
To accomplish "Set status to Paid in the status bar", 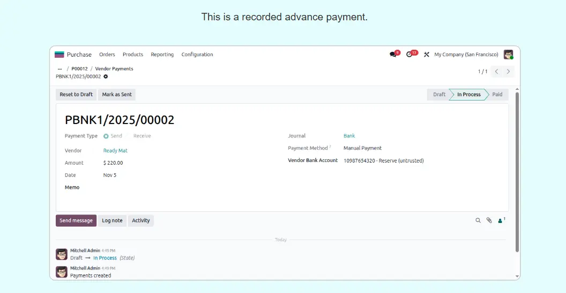I will coord(497,95).
